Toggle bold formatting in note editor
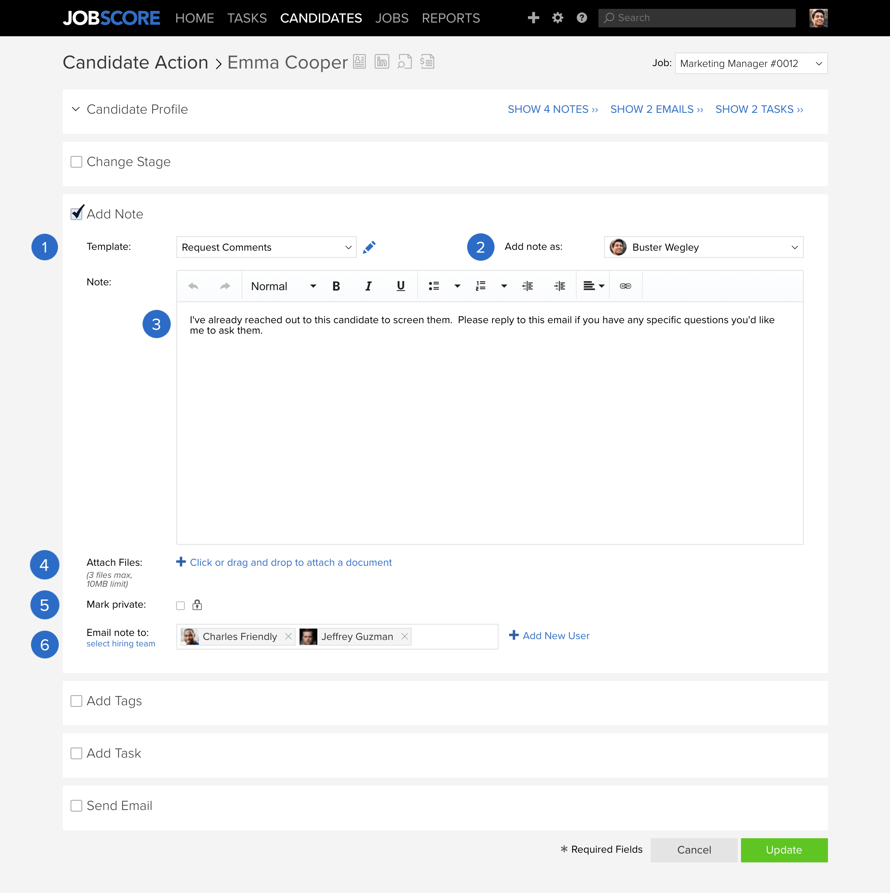Image resolution: width=890 pixels, height=893 pixels. point(336,286)
